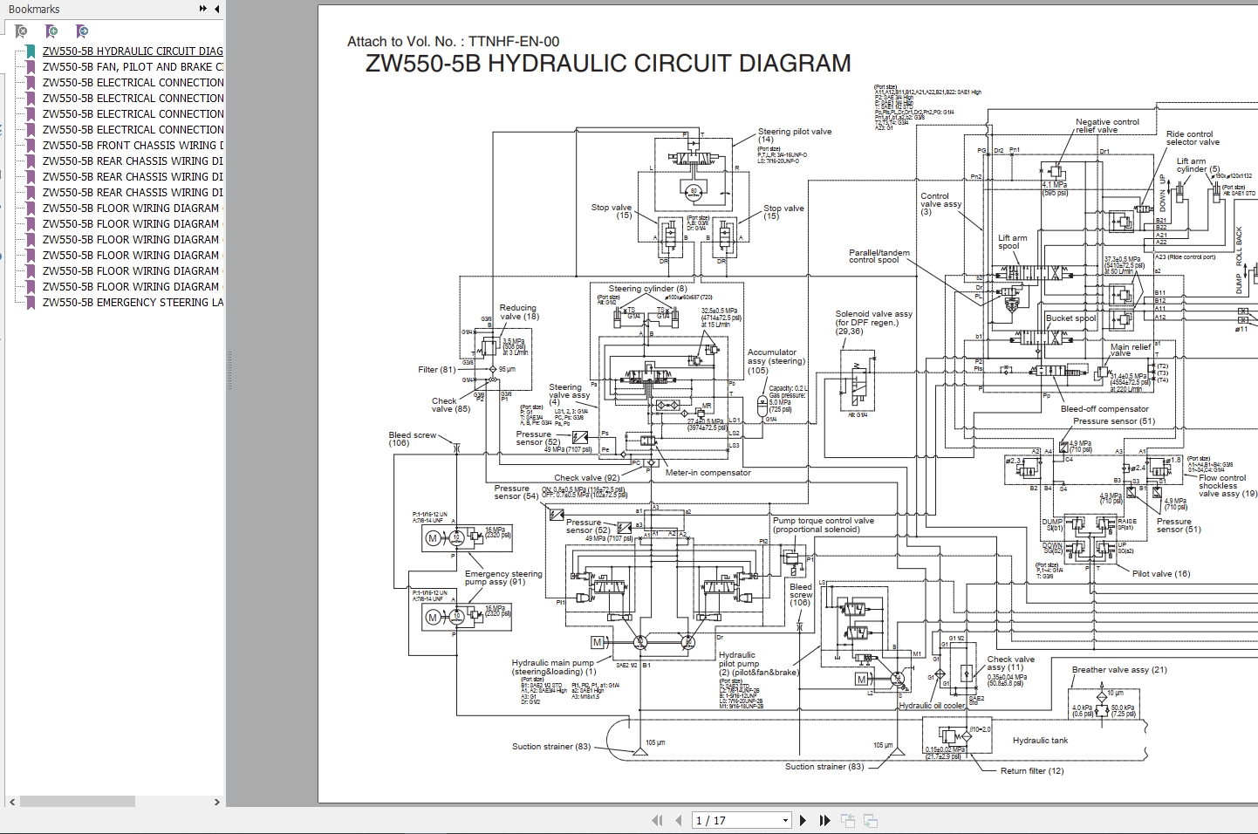Open the page number dropdown arrow
The height and width of the screenshot is (834, 1258).
tap(785, 820)
